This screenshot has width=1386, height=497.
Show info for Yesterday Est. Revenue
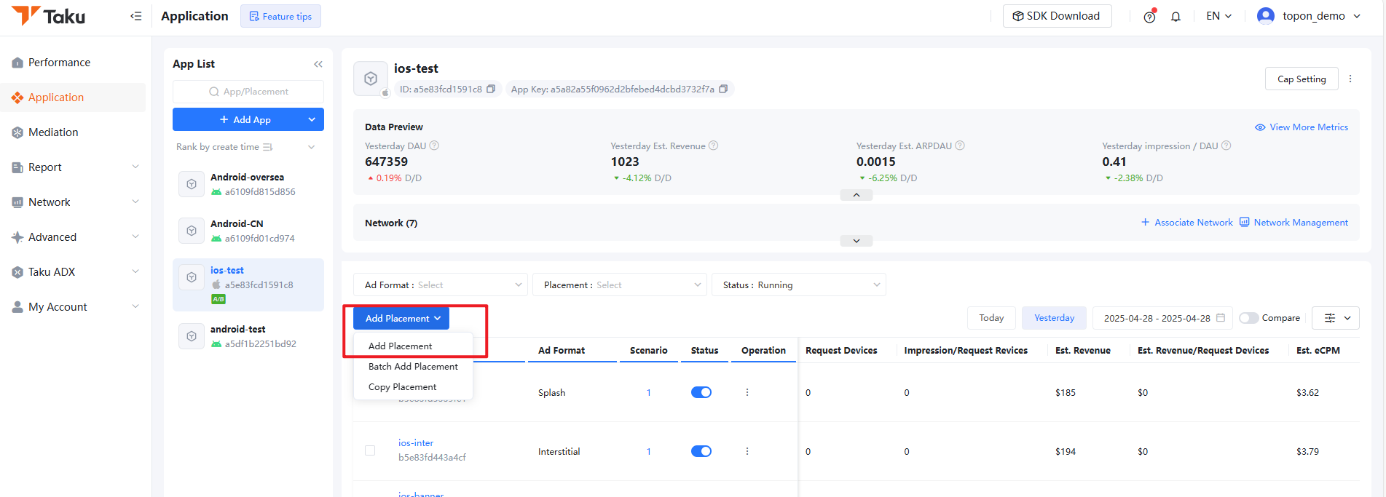point(714,146)
